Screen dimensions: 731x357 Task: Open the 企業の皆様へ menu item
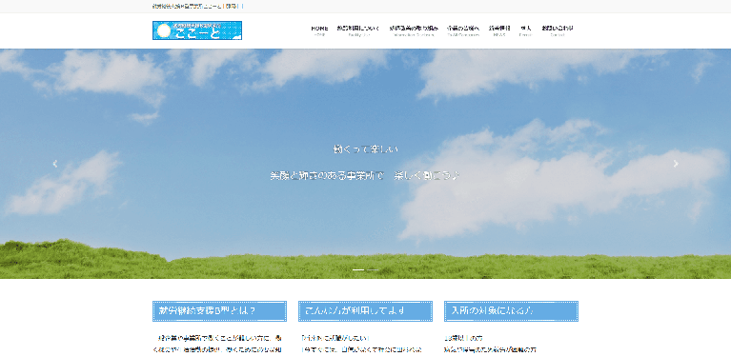(x=463, y=30)
